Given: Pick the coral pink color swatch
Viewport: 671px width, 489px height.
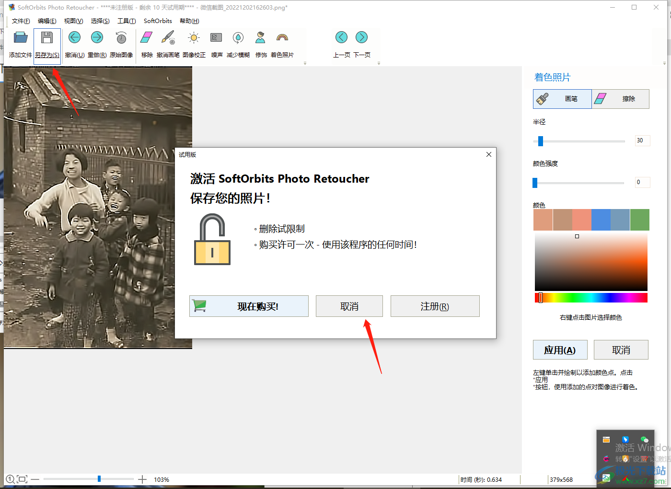Looking at the screenshot, I should pyautogui.click(x=581, y=220).
